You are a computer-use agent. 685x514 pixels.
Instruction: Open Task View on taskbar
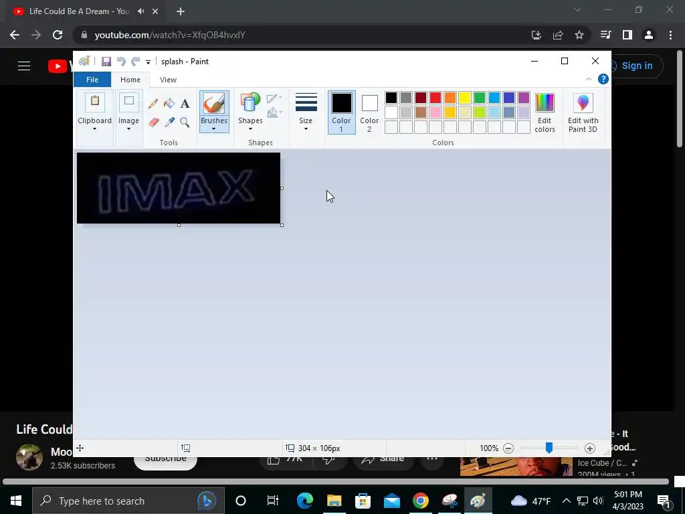273,501
